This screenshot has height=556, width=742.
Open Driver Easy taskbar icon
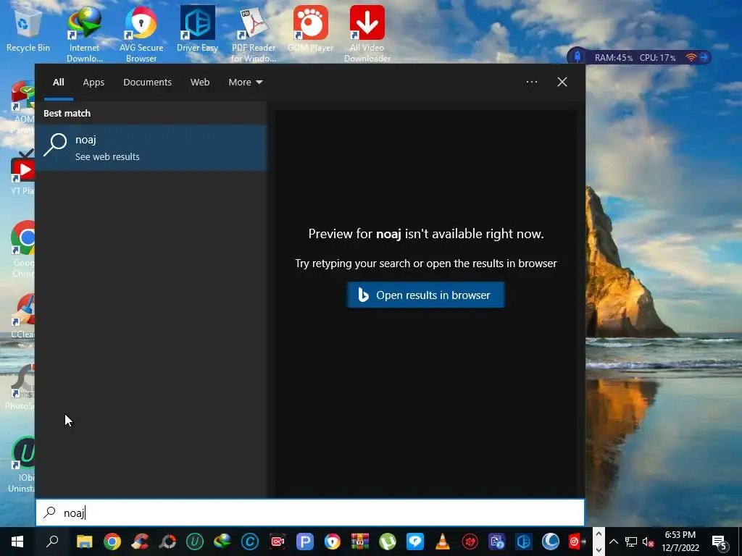coord(523,542)
